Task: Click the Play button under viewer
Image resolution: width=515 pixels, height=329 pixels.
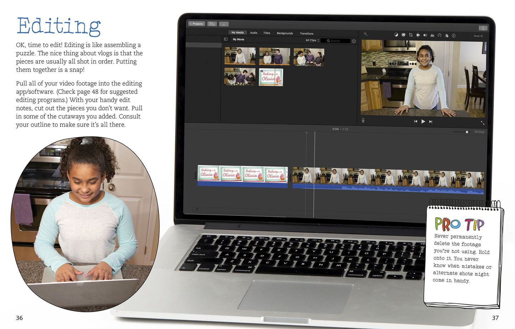Action: pyautogui.click(x=423, y=121)
